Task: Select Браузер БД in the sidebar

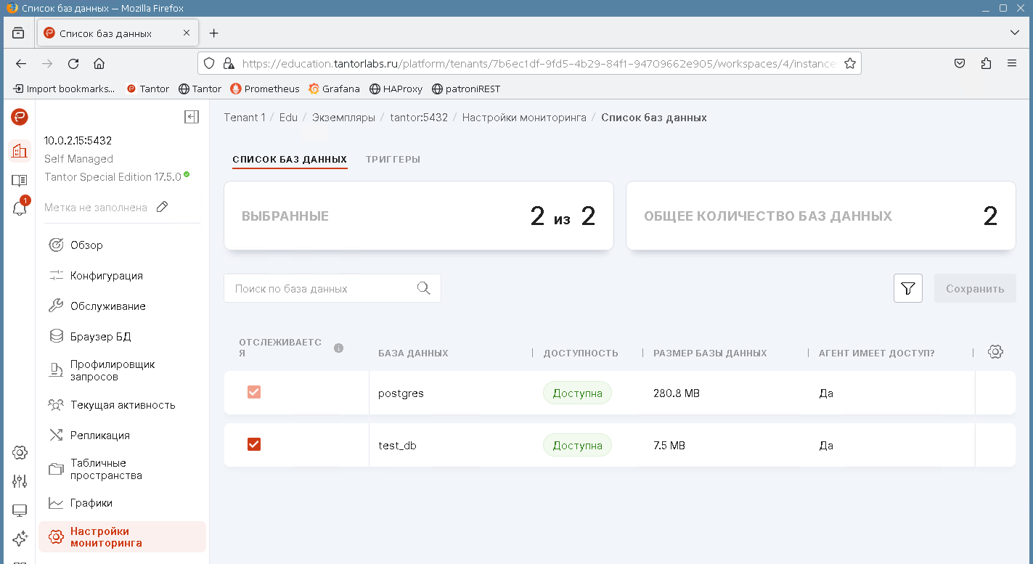Action: click(x=100, y=337)
